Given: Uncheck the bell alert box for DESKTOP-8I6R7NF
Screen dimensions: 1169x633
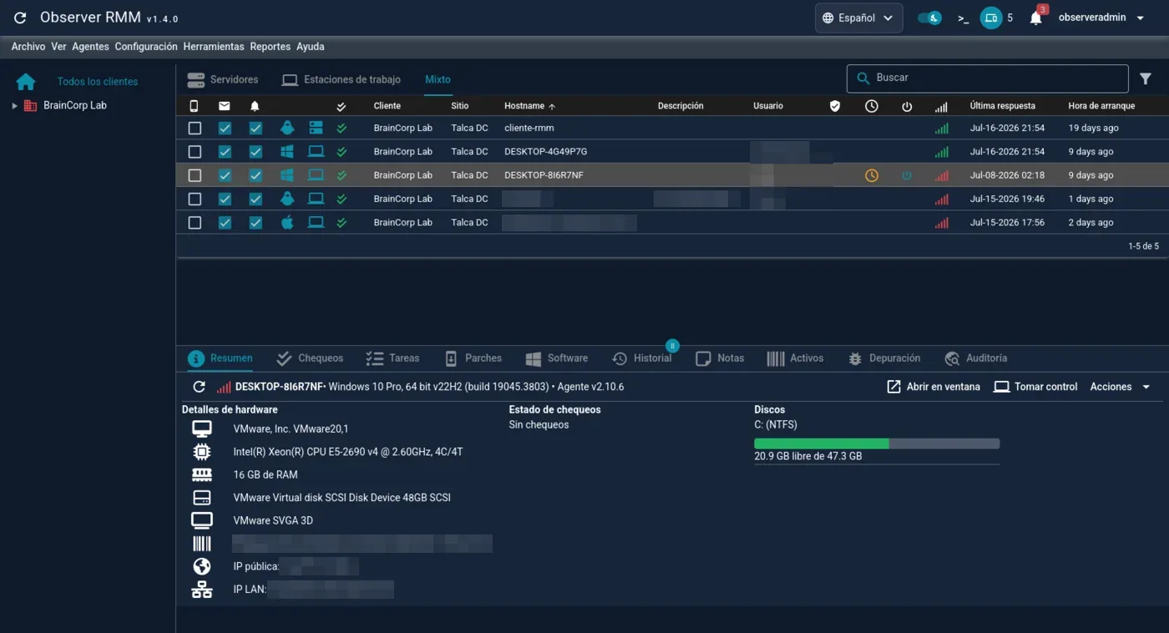Looking at the screenshot, I should click(256, 175).
